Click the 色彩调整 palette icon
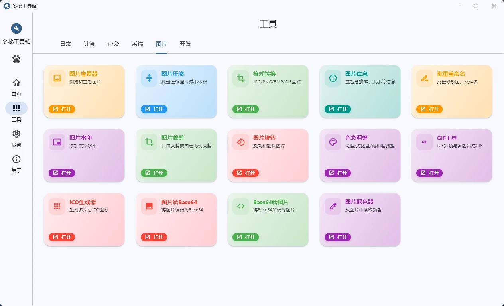The height and width of the screenshot is (306, 504). click(332, 142)
